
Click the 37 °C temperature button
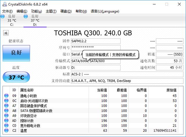pos(16,77)
